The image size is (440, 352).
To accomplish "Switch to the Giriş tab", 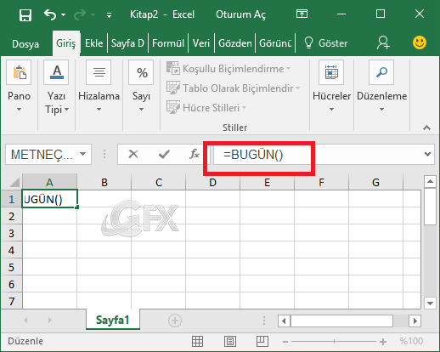I will (x=66, y=43).
